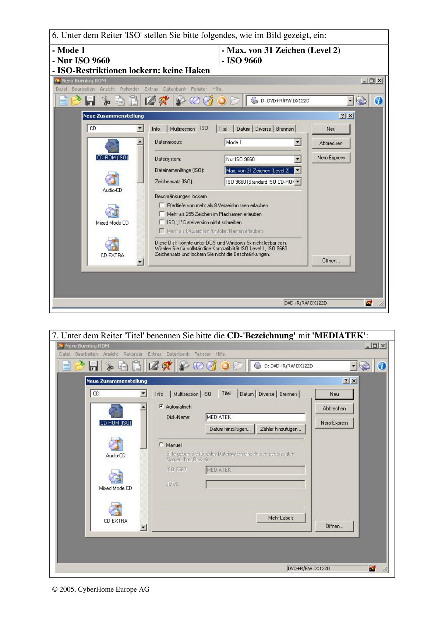The image size is (438, 620).
Task: Click the Cut scissors icon in the upper Nero toolbar
Action: (x=106, y=101)
